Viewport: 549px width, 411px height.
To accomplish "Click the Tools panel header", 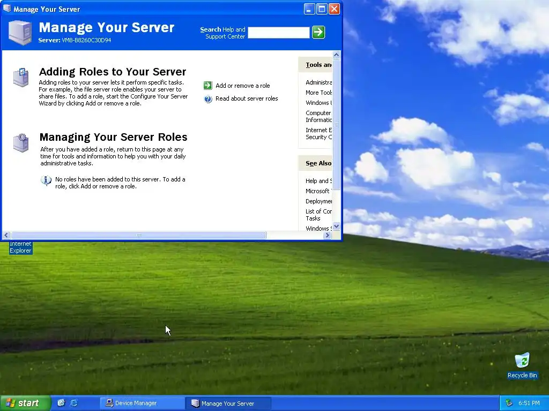I will pyautogui.click(x=315, y=65).
